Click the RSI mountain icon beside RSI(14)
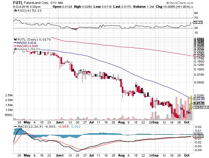The width and height of the screenshot is (209, 158). pos(16,11)
